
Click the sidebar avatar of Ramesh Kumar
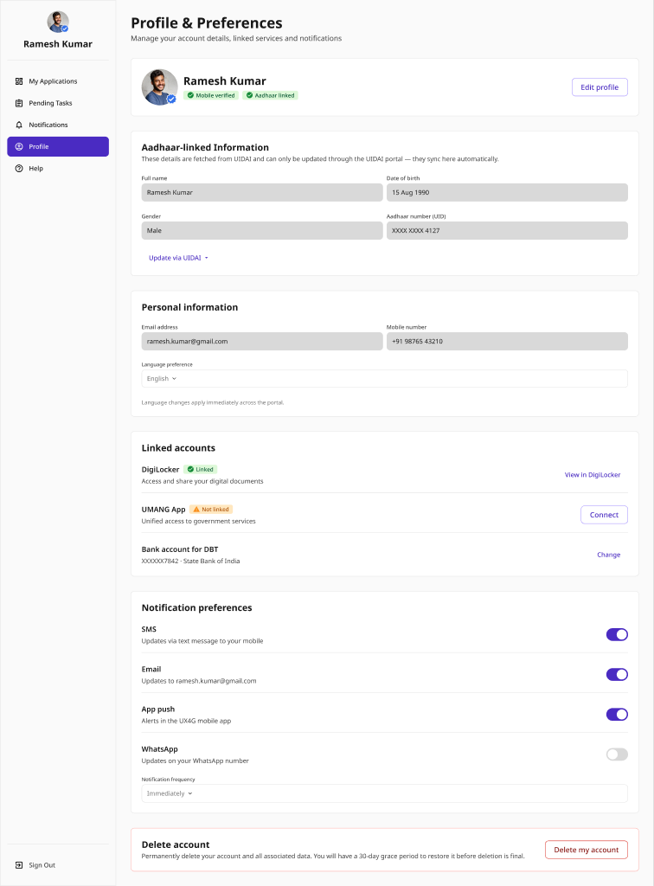pyautogui.click(x=58, y=22)
